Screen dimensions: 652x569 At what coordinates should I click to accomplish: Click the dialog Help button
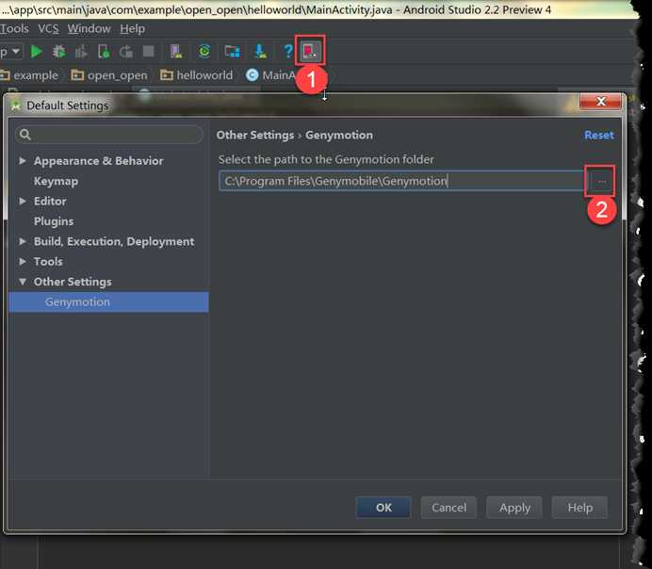point(579,508)
